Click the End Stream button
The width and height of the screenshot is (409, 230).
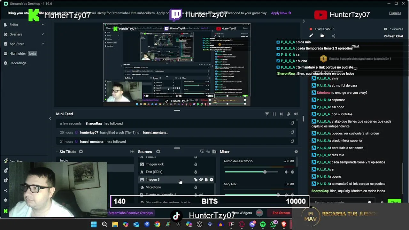[281, 213]
